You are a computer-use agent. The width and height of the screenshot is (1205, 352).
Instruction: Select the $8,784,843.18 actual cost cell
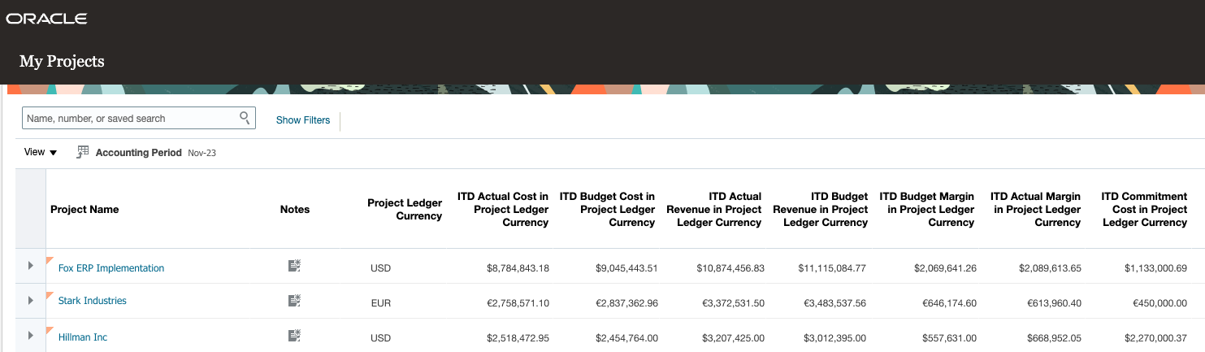[518, 268]
